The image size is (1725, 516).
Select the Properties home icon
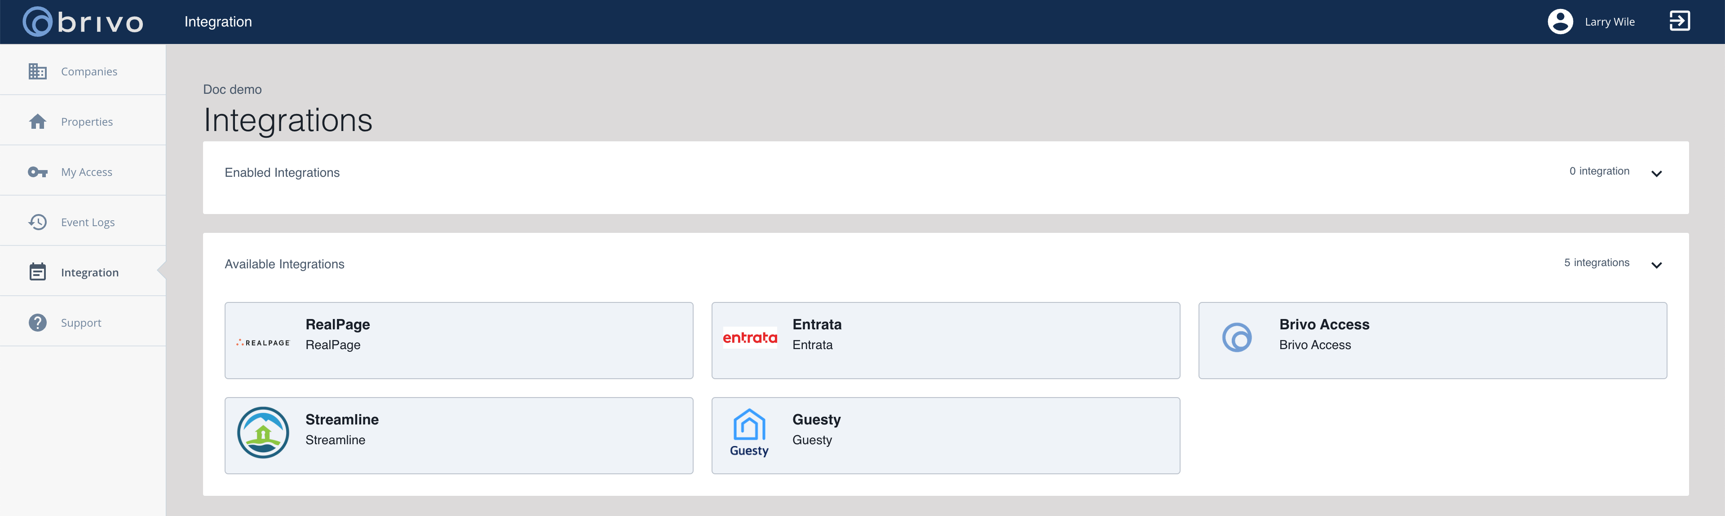pos(37,121)
